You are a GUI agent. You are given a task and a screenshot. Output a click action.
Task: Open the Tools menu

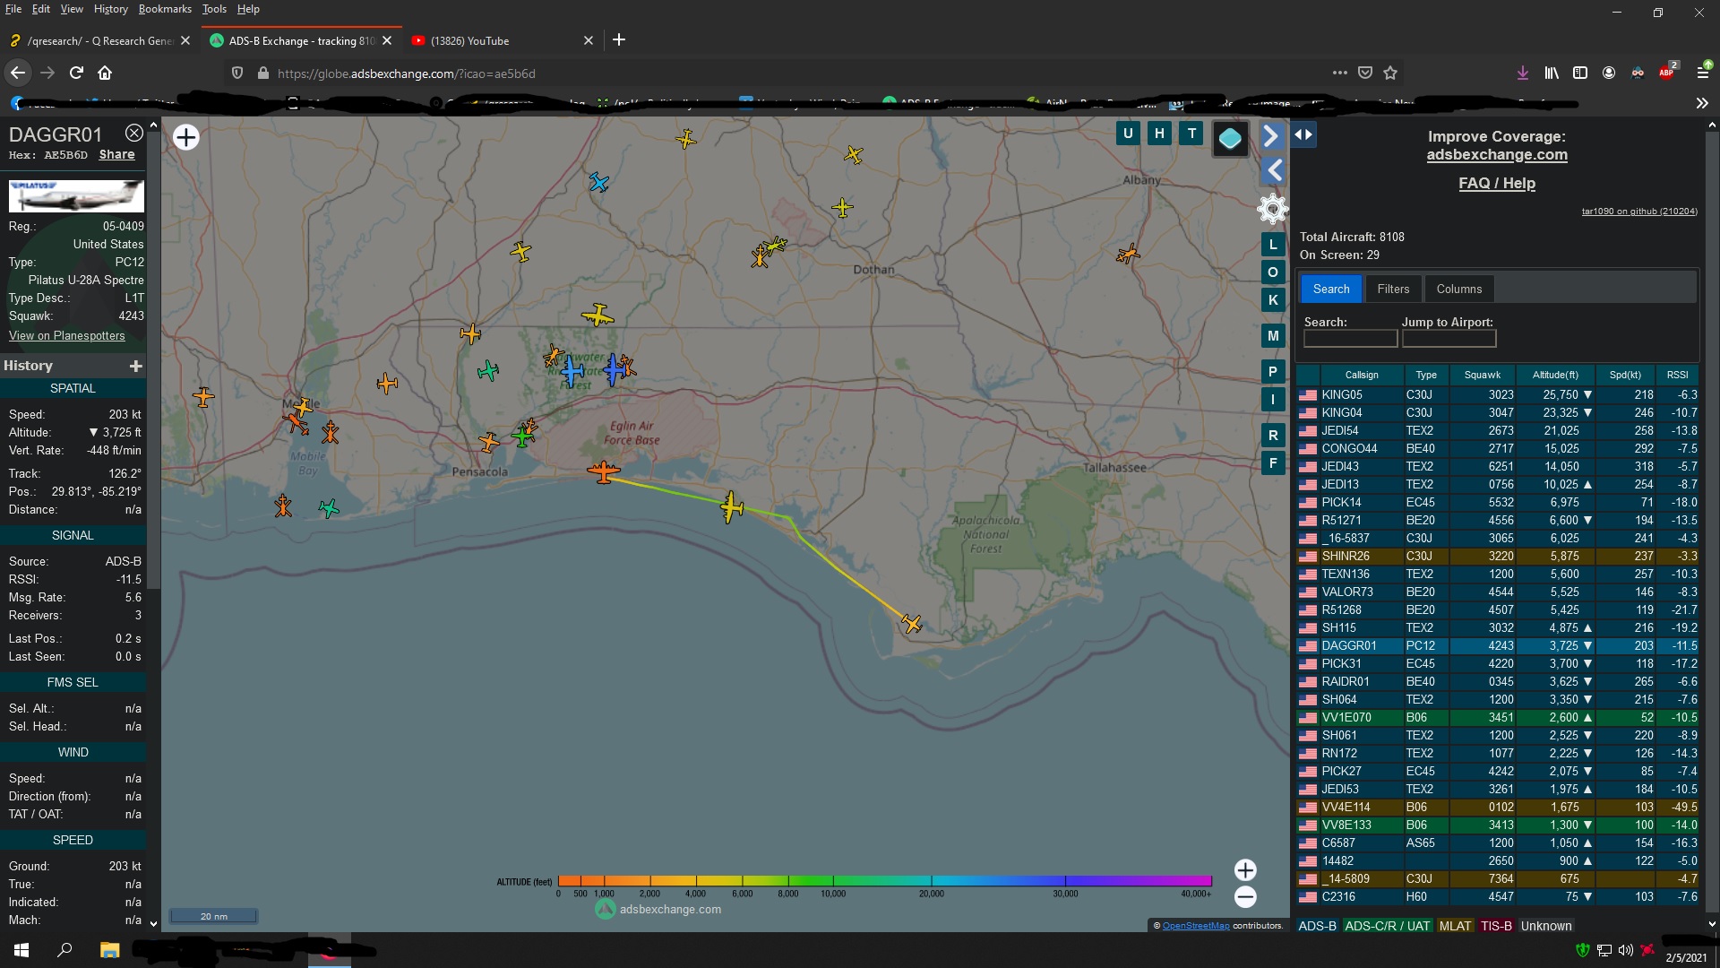click(214, 9)
